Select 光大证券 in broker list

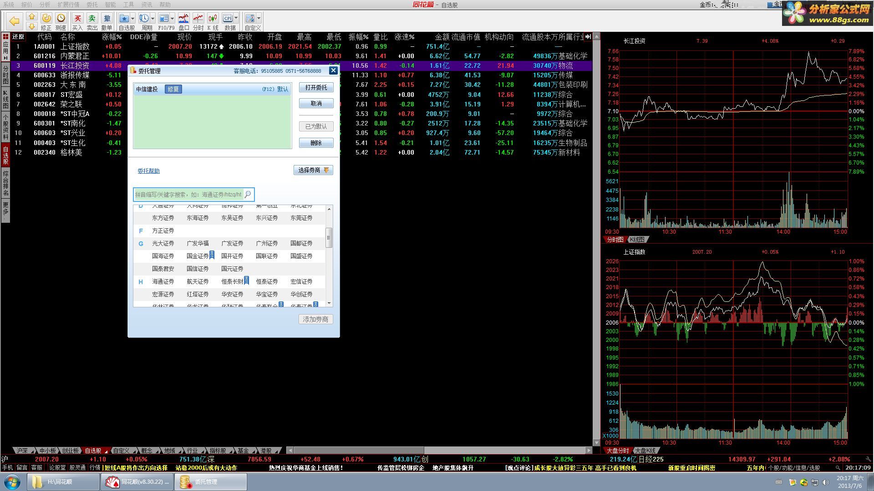coord(163,244)
